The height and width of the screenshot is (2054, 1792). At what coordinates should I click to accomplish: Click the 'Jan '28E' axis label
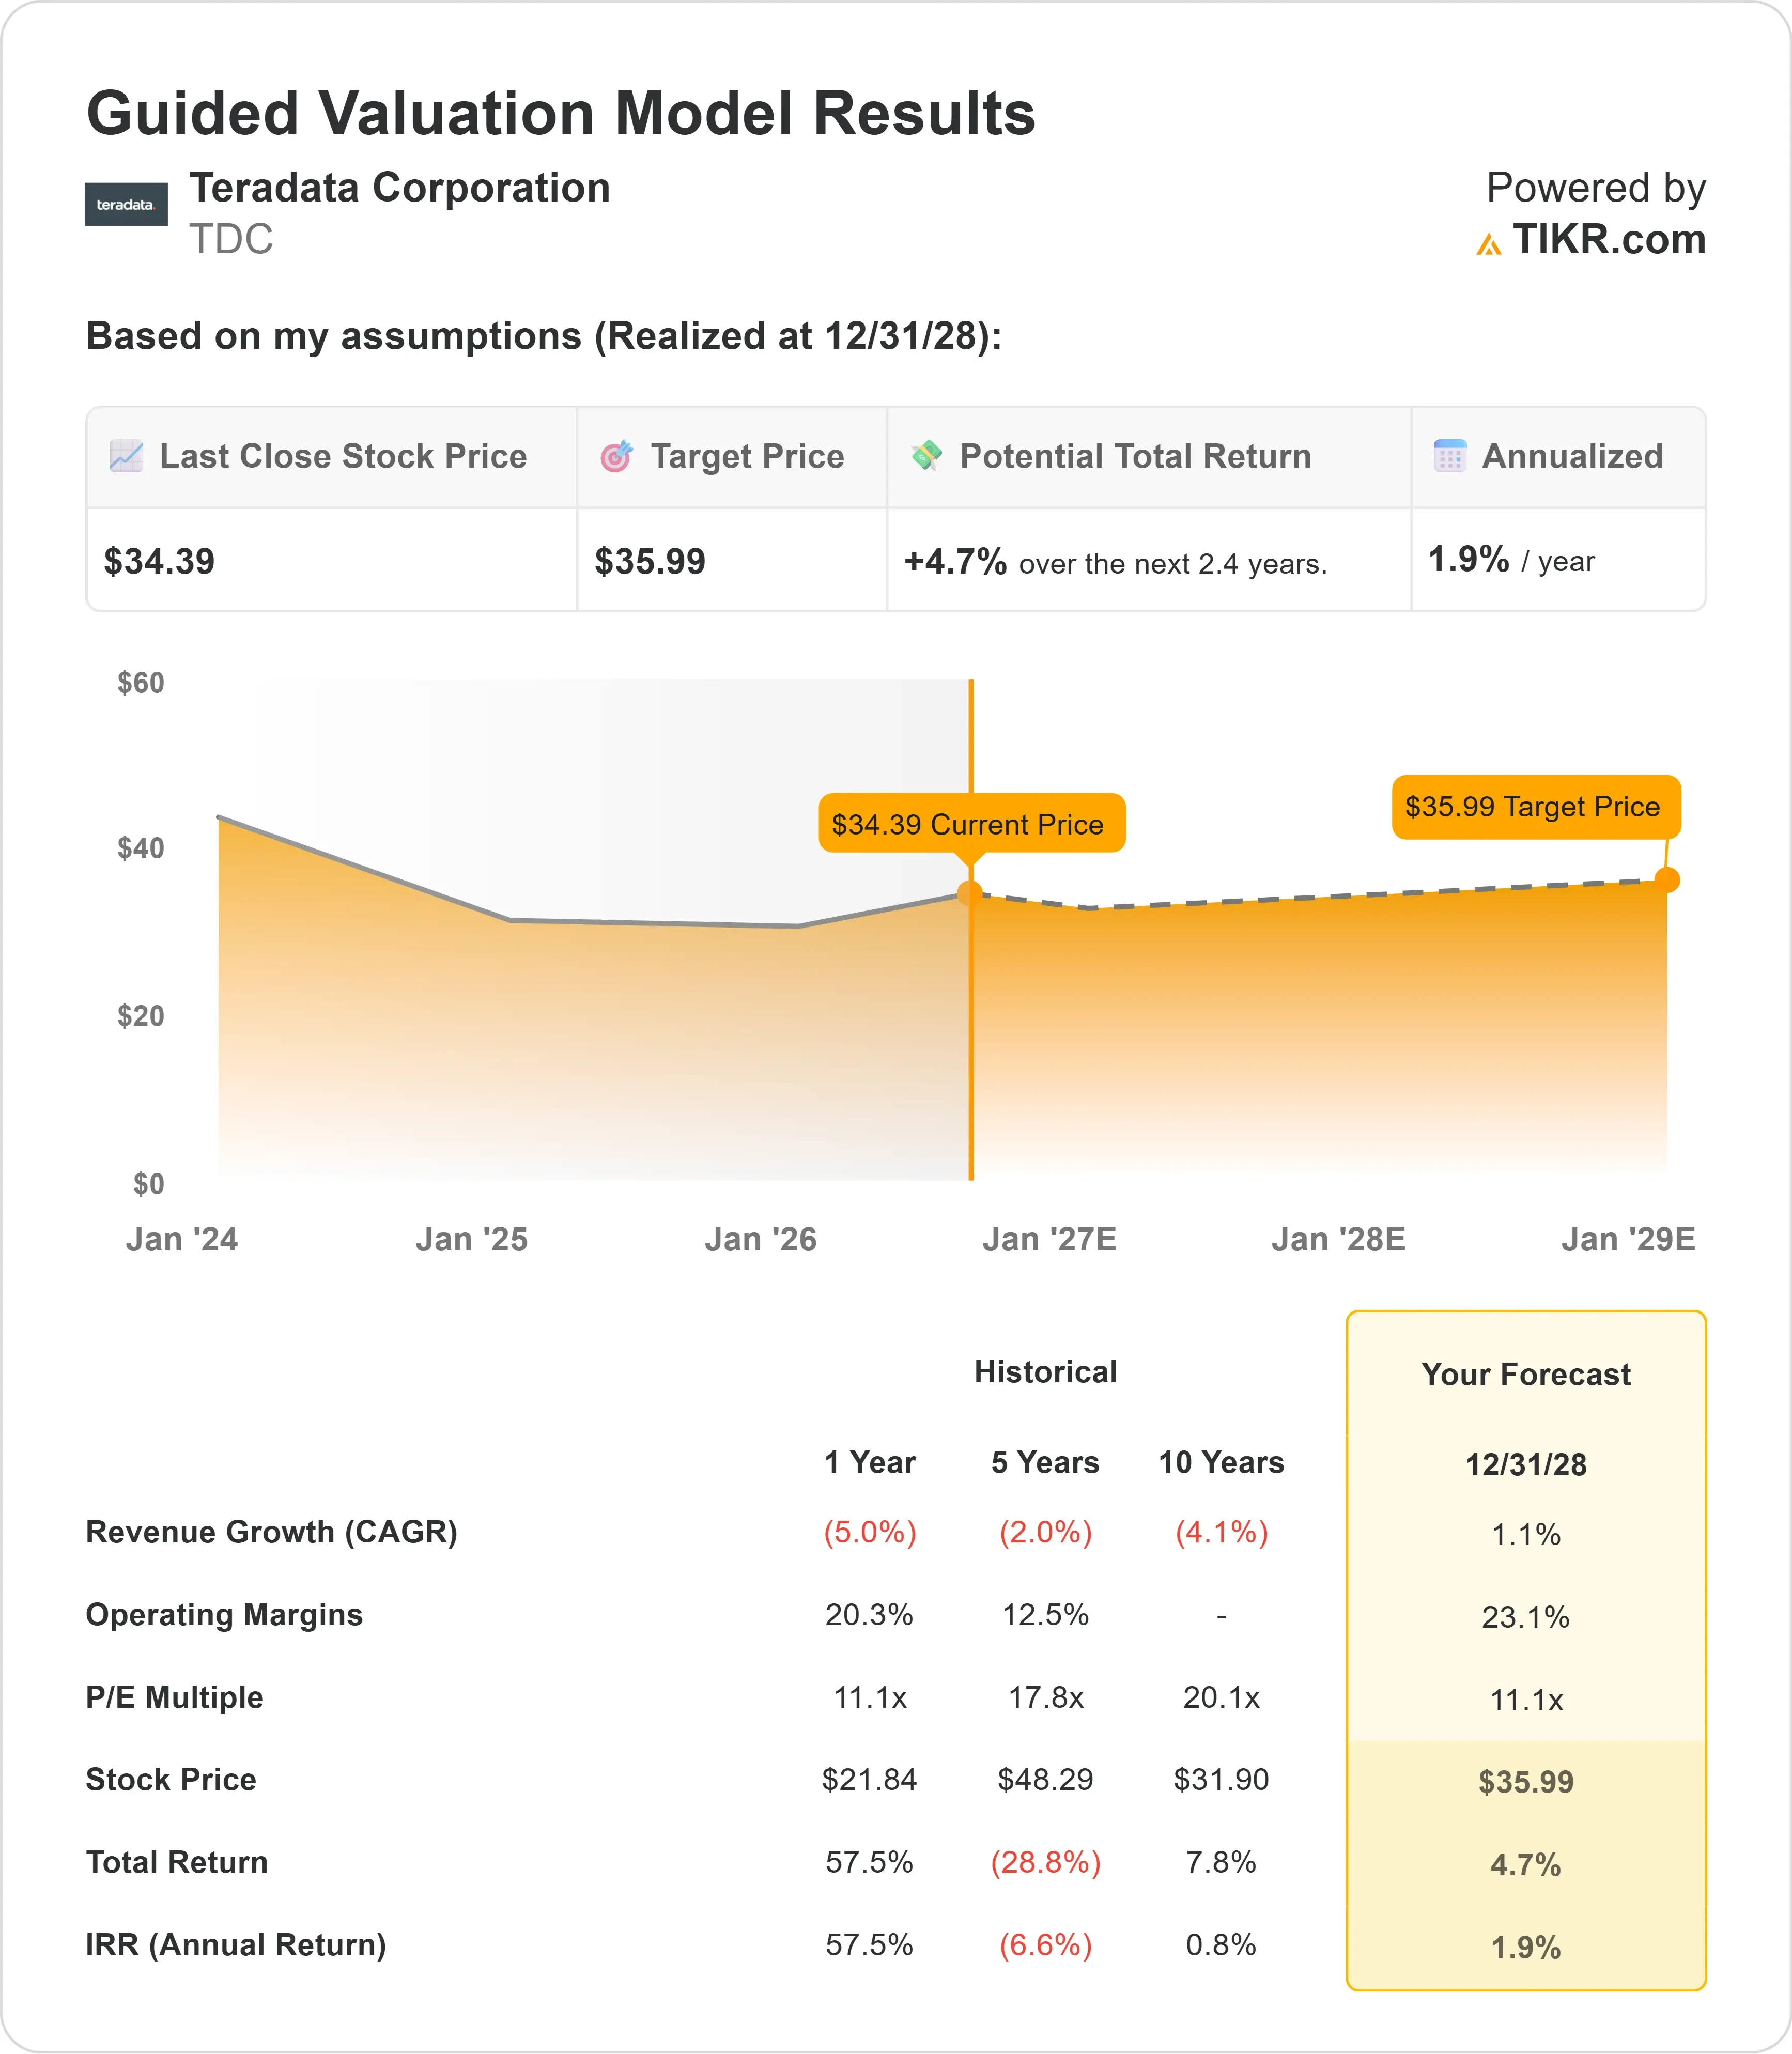pyautogui.click(x=1338, y=1240)
